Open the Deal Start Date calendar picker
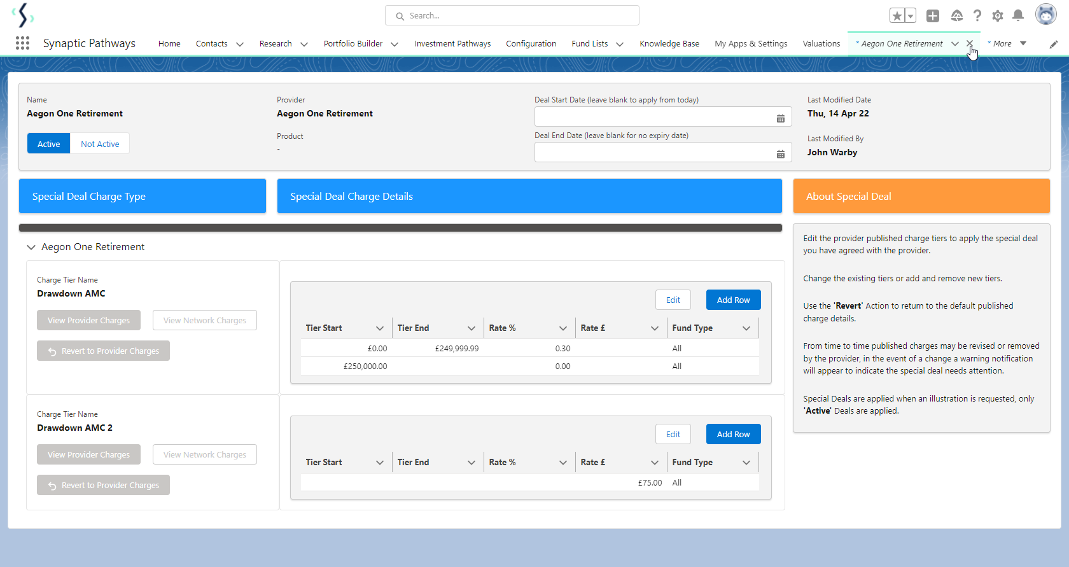 pos(781,118)
